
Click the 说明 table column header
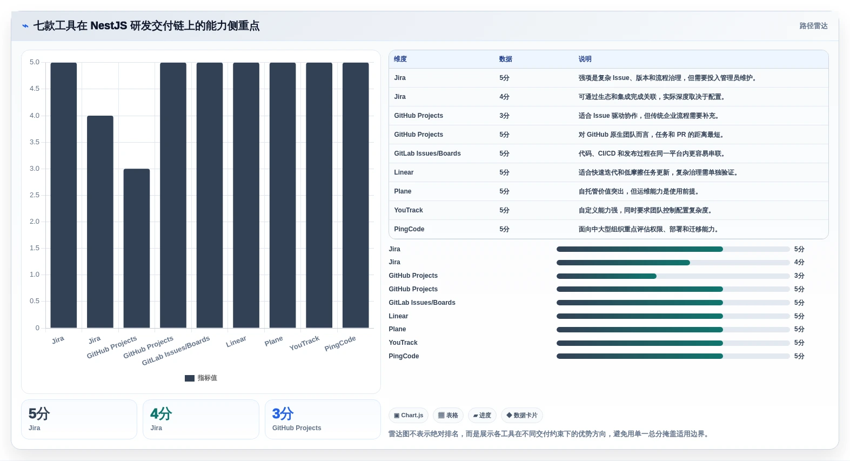pyautogui.click(x=585, y=59)
